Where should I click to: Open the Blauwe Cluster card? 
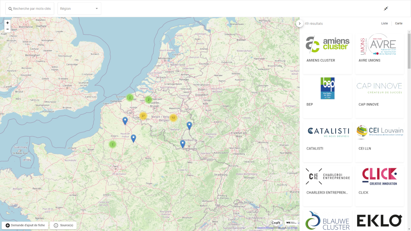[327, 220]
